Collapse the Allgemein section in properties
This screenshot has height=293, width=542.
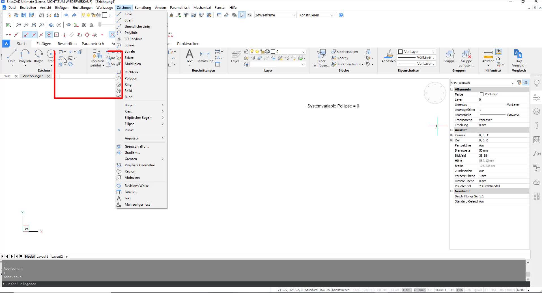(x=452, y=89)
